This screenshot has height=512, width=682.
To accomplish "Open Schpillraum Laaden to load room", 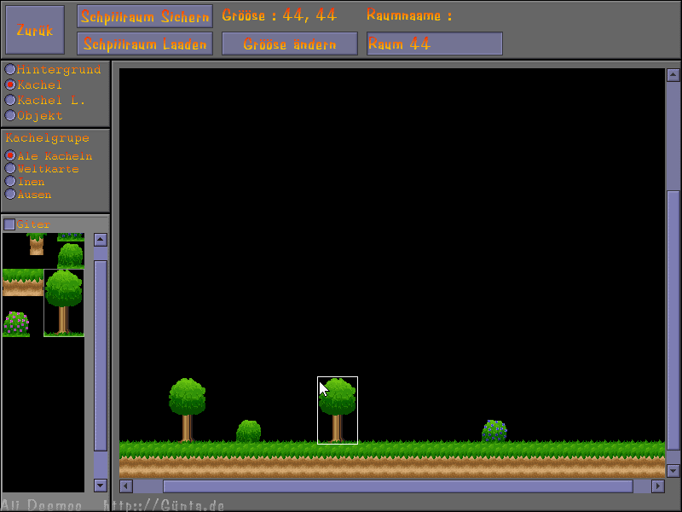I will (145, 44).
